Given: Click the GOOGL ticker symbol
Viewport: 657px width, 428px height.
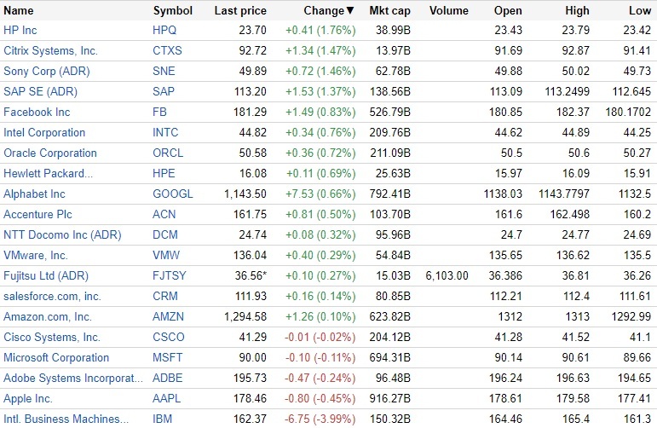Looking at the screenshot, I should [172, 194].
